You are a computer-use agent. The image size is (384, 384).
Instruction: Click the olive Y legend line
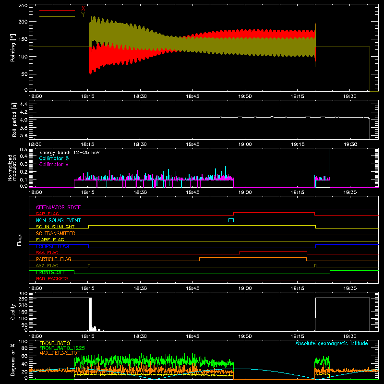[x=57, y=16]
